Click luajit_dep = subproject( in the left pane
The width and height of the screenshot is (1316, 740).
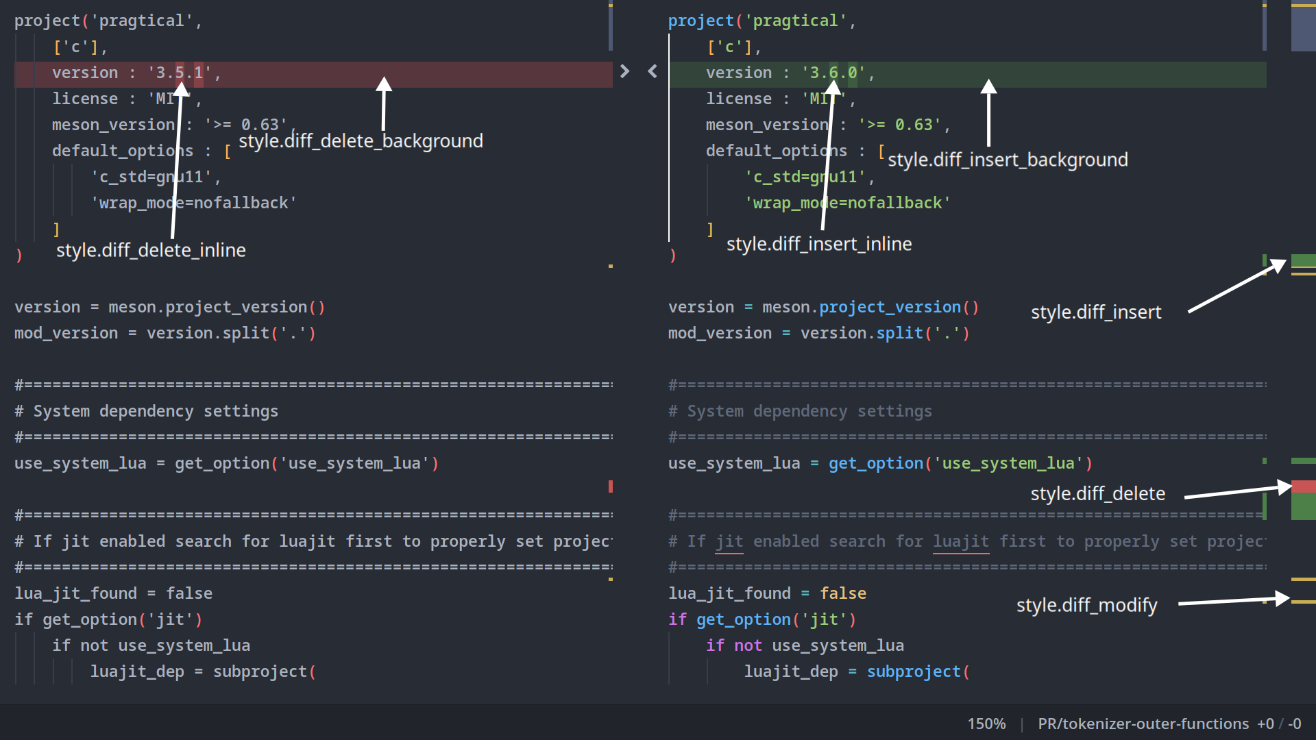(x=203, y=672)
